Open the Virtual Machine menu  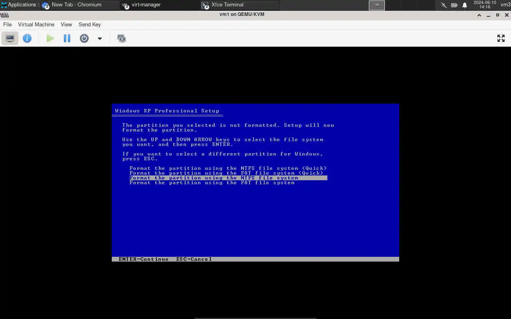tap(36, 24)
